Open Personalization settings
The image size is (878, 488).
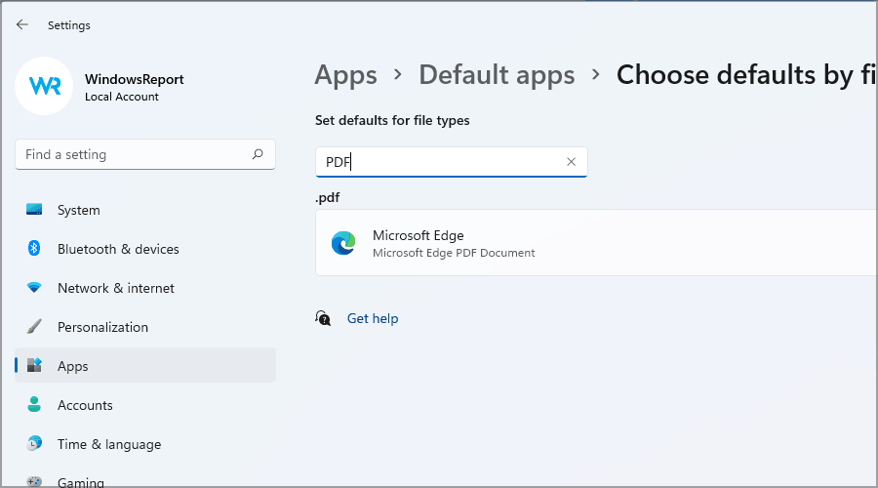coord(145,327)
